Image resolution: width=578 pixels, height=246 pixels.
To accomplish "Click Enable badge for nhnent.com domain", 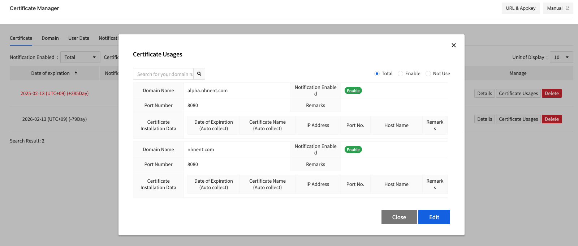I will (353, 150).
